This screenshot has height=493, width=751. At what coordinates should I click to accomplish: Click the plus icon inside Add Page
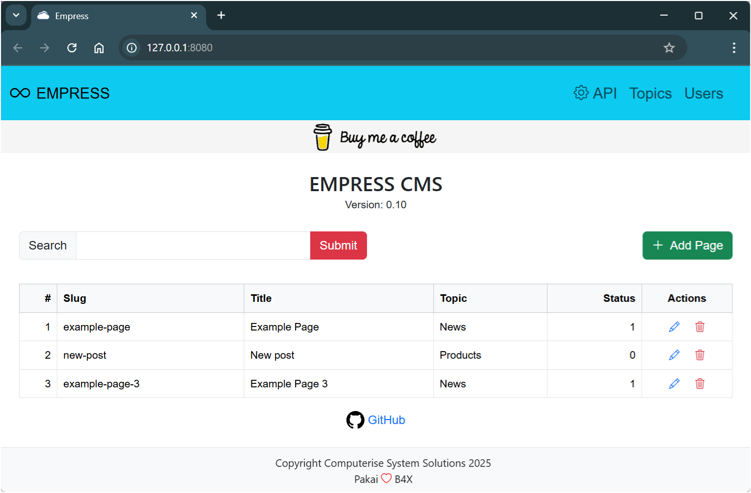point(658,245)
